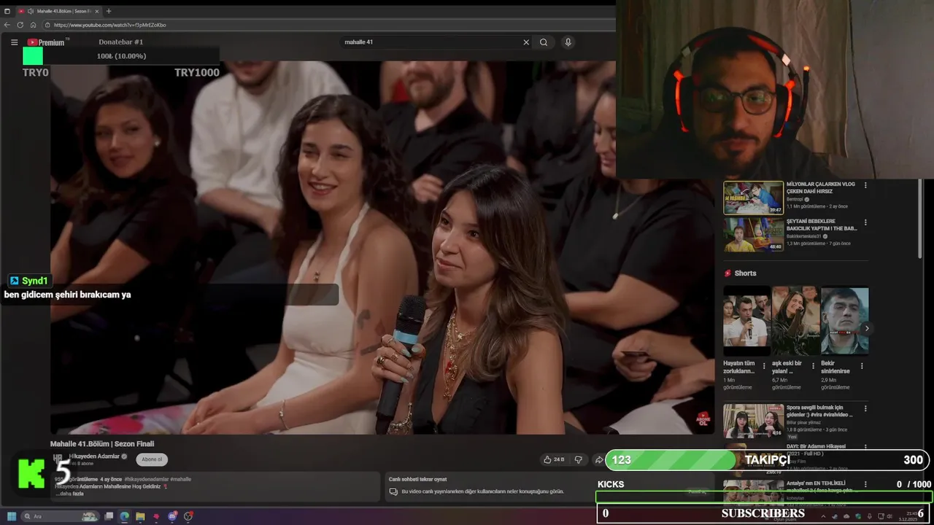934x525 pixels.
Task: Dislike the video with thumbs-down
Action: pos(578,459)
